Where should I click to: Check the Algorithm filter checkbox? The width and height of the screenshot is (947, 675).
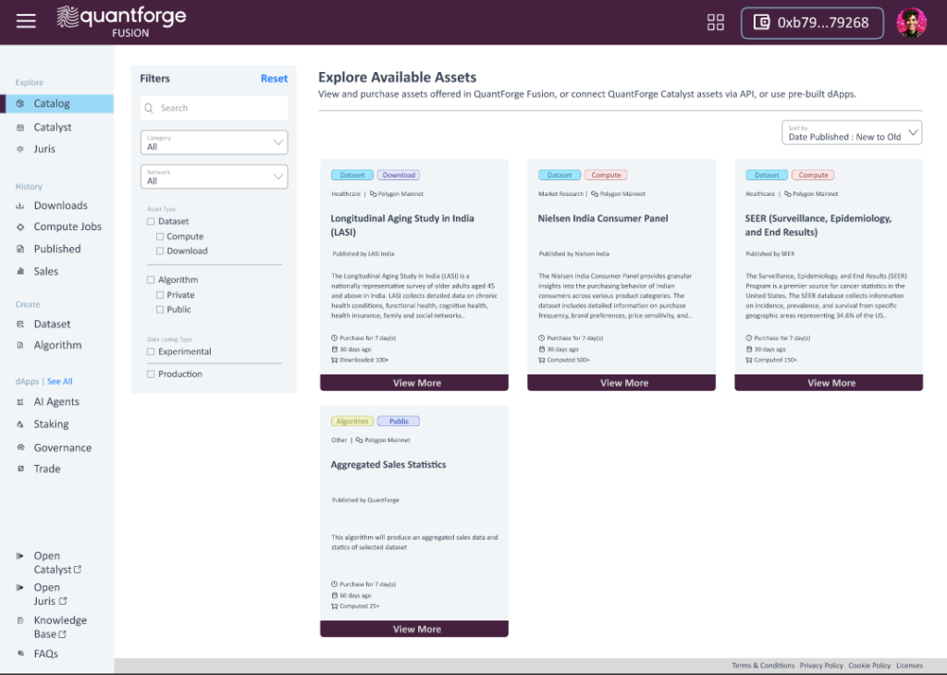pos(151,280)
